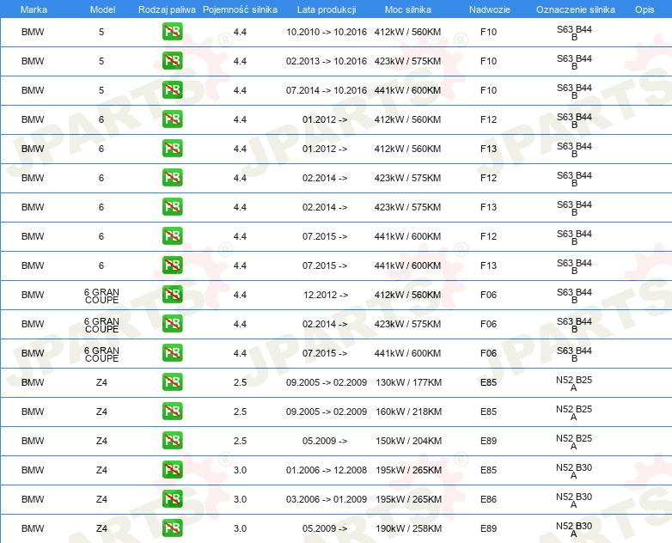Click BMW make in 10.2010 row
The image size is (672, 543).
point(33,32)
